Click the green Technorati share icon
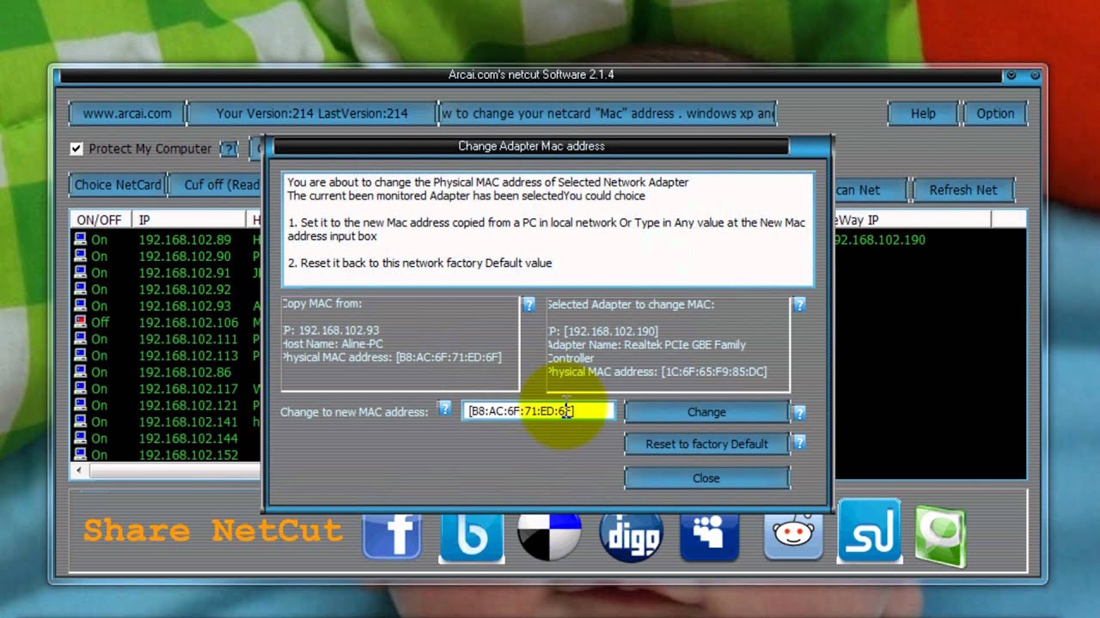 pos(940,537)
